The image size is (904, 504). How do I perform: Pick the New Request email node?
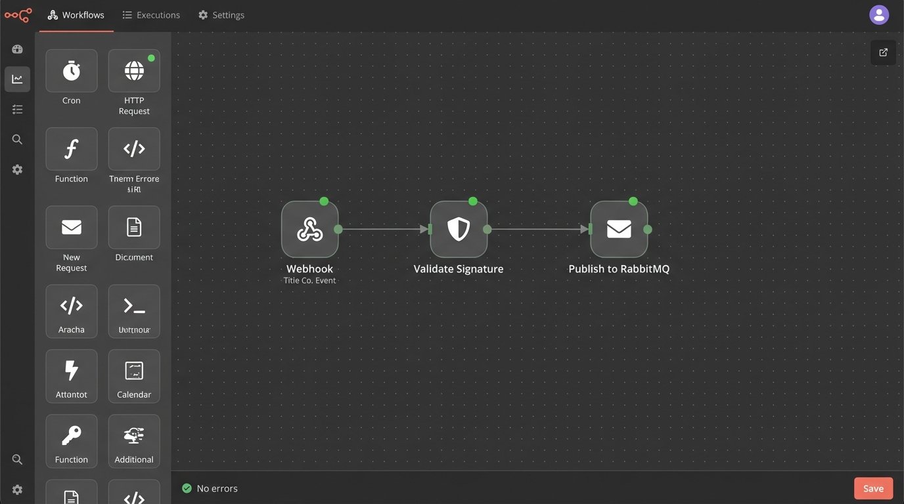click(x=71, y=227)
